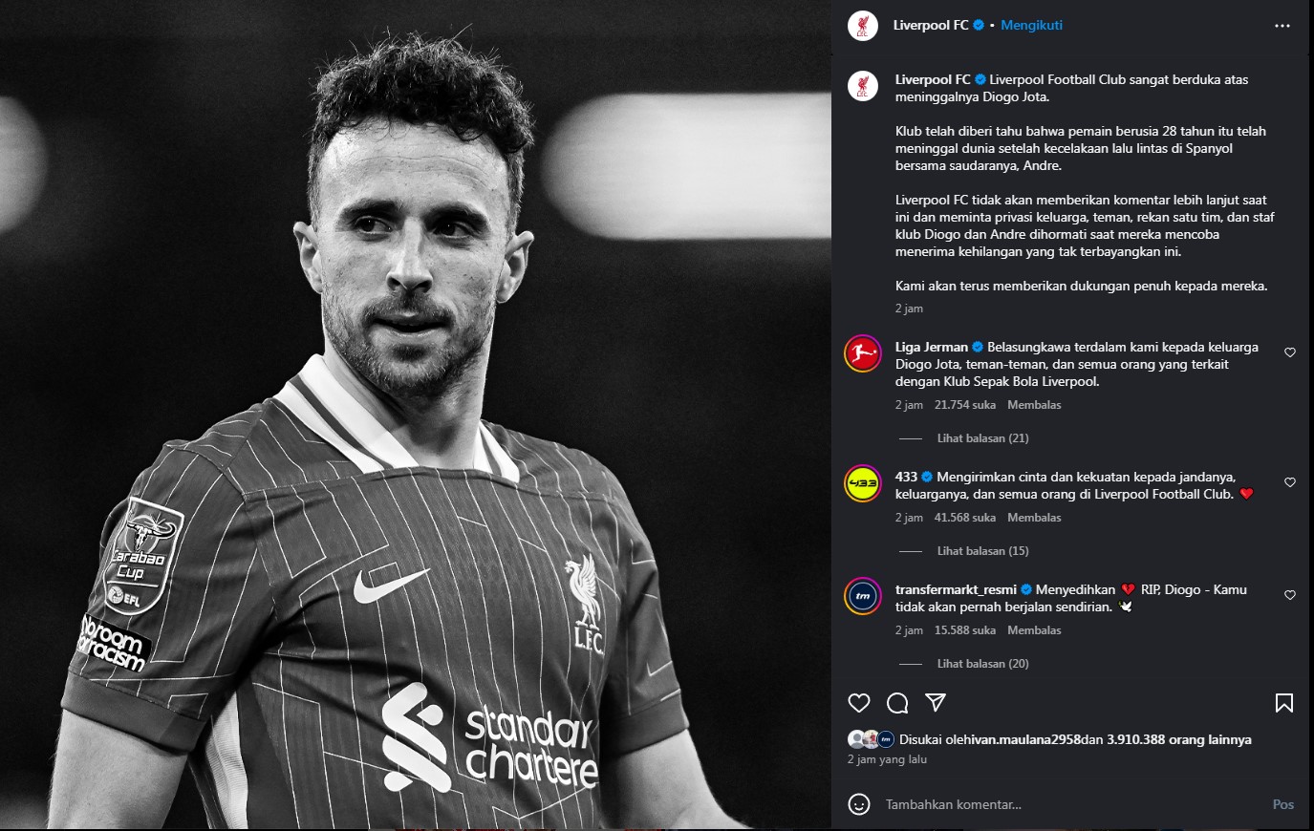The image size is (1314, 831).
Task: Click Liverpool FC profile avatar in header
Action: [x=863, y=26]
